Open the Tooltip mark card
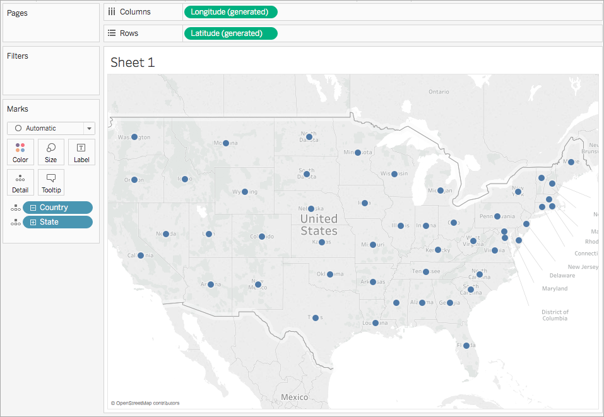Screen dimensions: 604x417 (x=51, y=182)
